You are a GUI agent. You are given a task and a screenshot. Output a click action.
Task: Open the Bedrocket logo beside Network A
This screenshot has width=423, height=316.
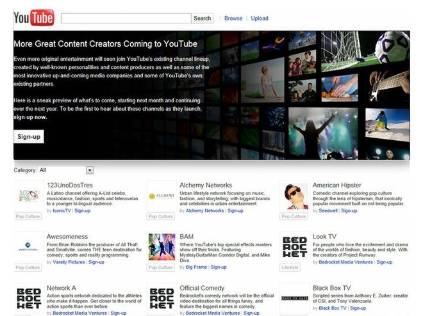click(x=29, y=299)
